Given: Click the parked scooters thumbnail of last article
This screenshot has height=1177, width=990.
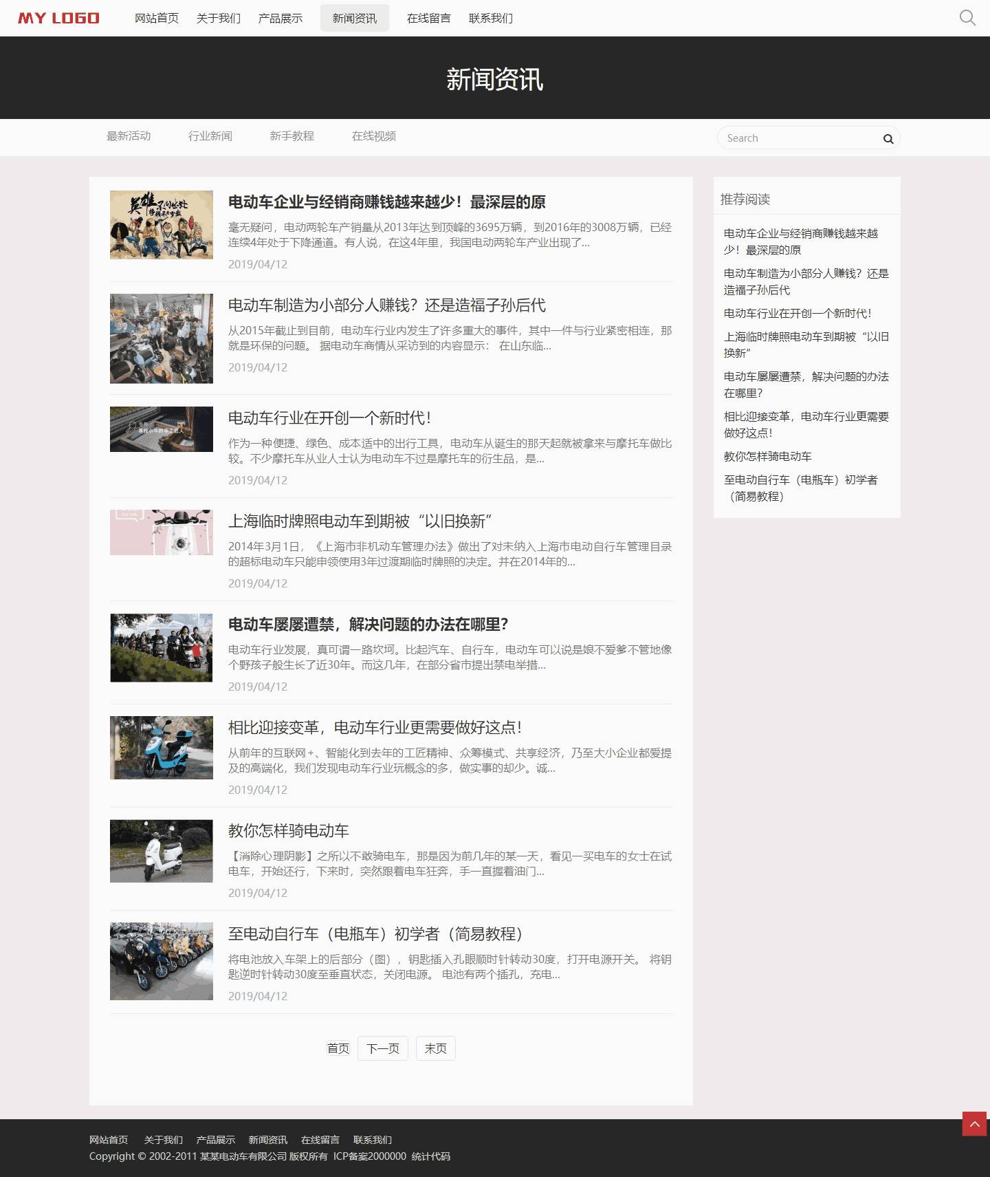Looking at the screenshot, I should 162,961.
